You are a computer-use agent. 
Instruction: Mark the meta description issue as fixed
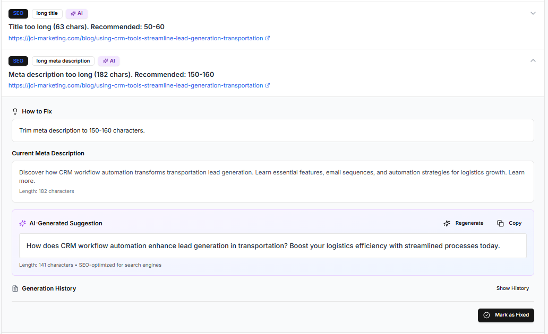click(x=506, y=315)
